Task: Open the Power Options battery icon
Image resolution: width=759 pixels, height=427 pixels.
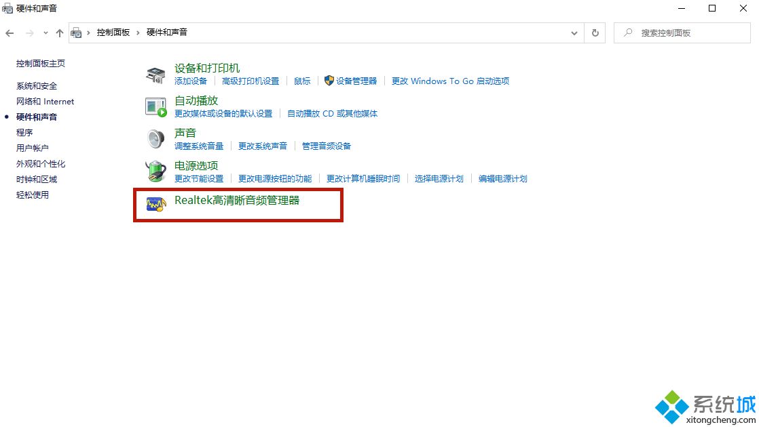Action: pyautogui.click(x=155, y=171)
